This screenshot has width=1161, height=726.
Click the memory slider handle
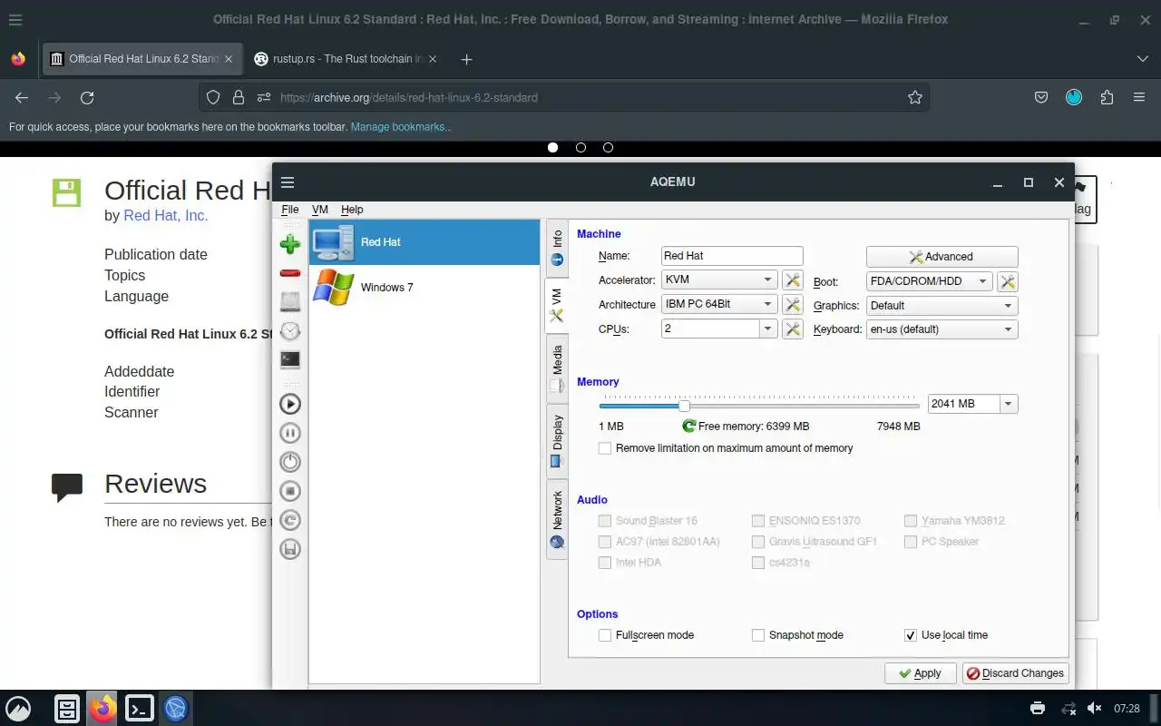pyautogui.click(x=684, y=405)
